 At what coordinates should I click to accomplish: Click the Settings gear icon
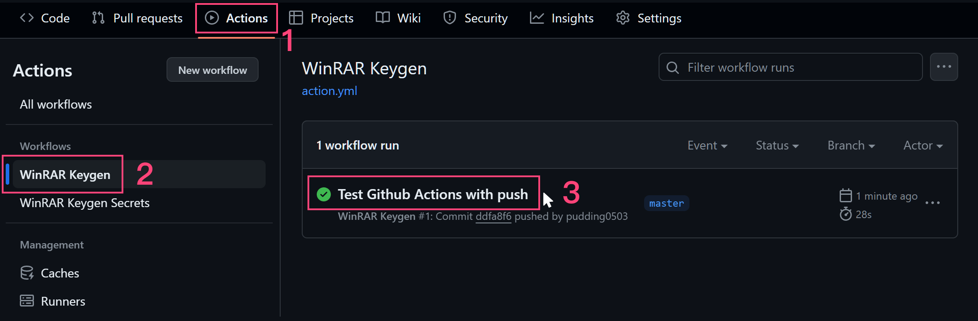point(622,18)
